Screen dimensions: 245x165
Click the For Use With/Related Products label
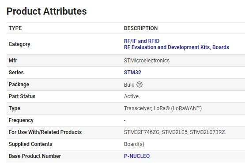[x=45, y=132]
